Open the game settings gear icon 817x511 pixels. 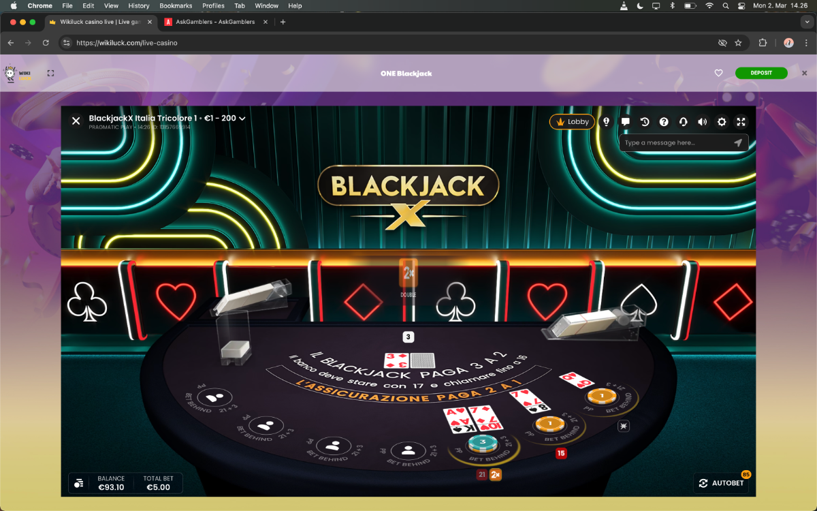click(722, 122)
